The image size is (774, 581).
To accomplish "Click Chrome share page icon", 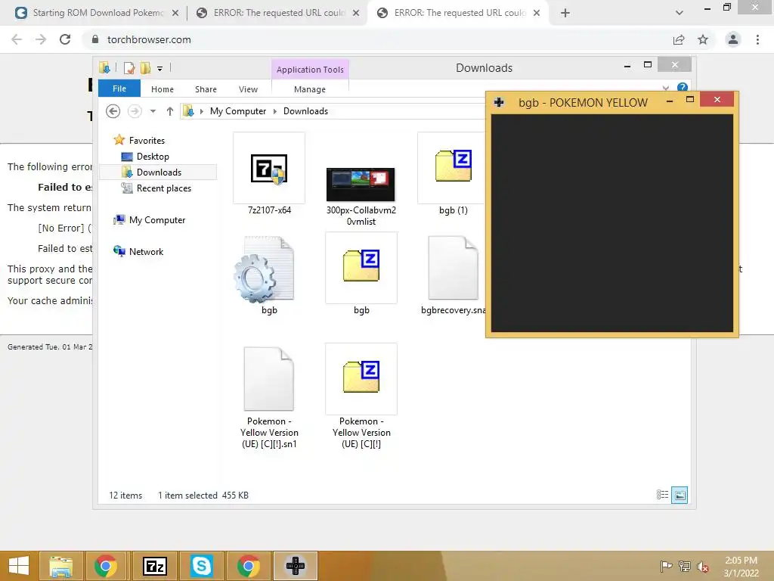I will [679, 39].
